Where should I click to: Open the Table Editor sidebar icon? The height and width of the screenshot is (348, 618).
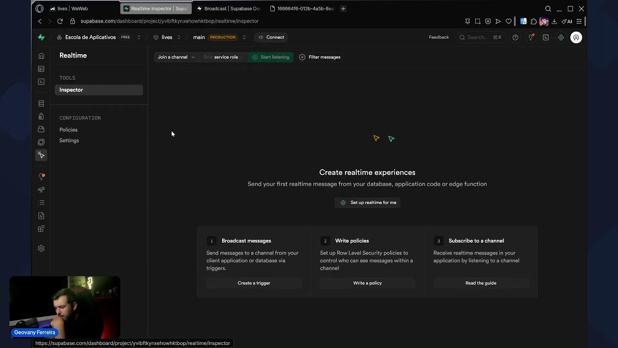[41, 69]
